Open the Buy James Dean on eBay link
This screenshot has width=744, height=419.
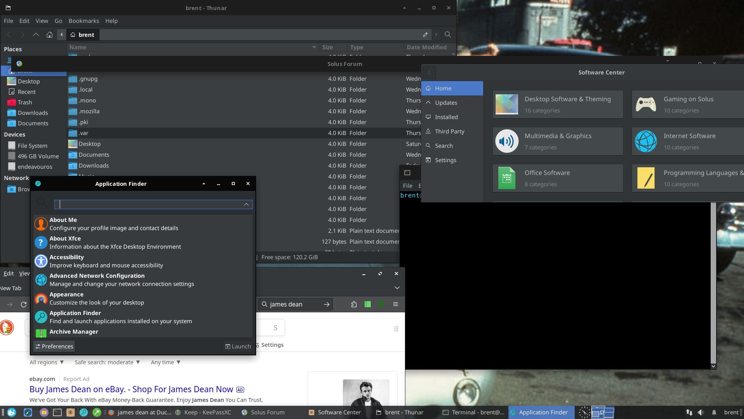(x=131, y=390)
